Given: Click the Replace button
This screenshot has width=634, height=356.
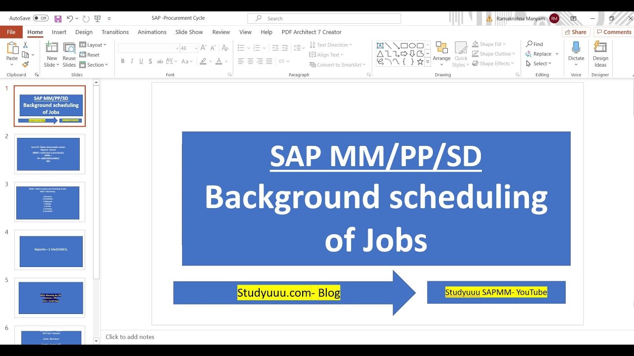Looking at the screenshot, I should (x=539, y=54).
